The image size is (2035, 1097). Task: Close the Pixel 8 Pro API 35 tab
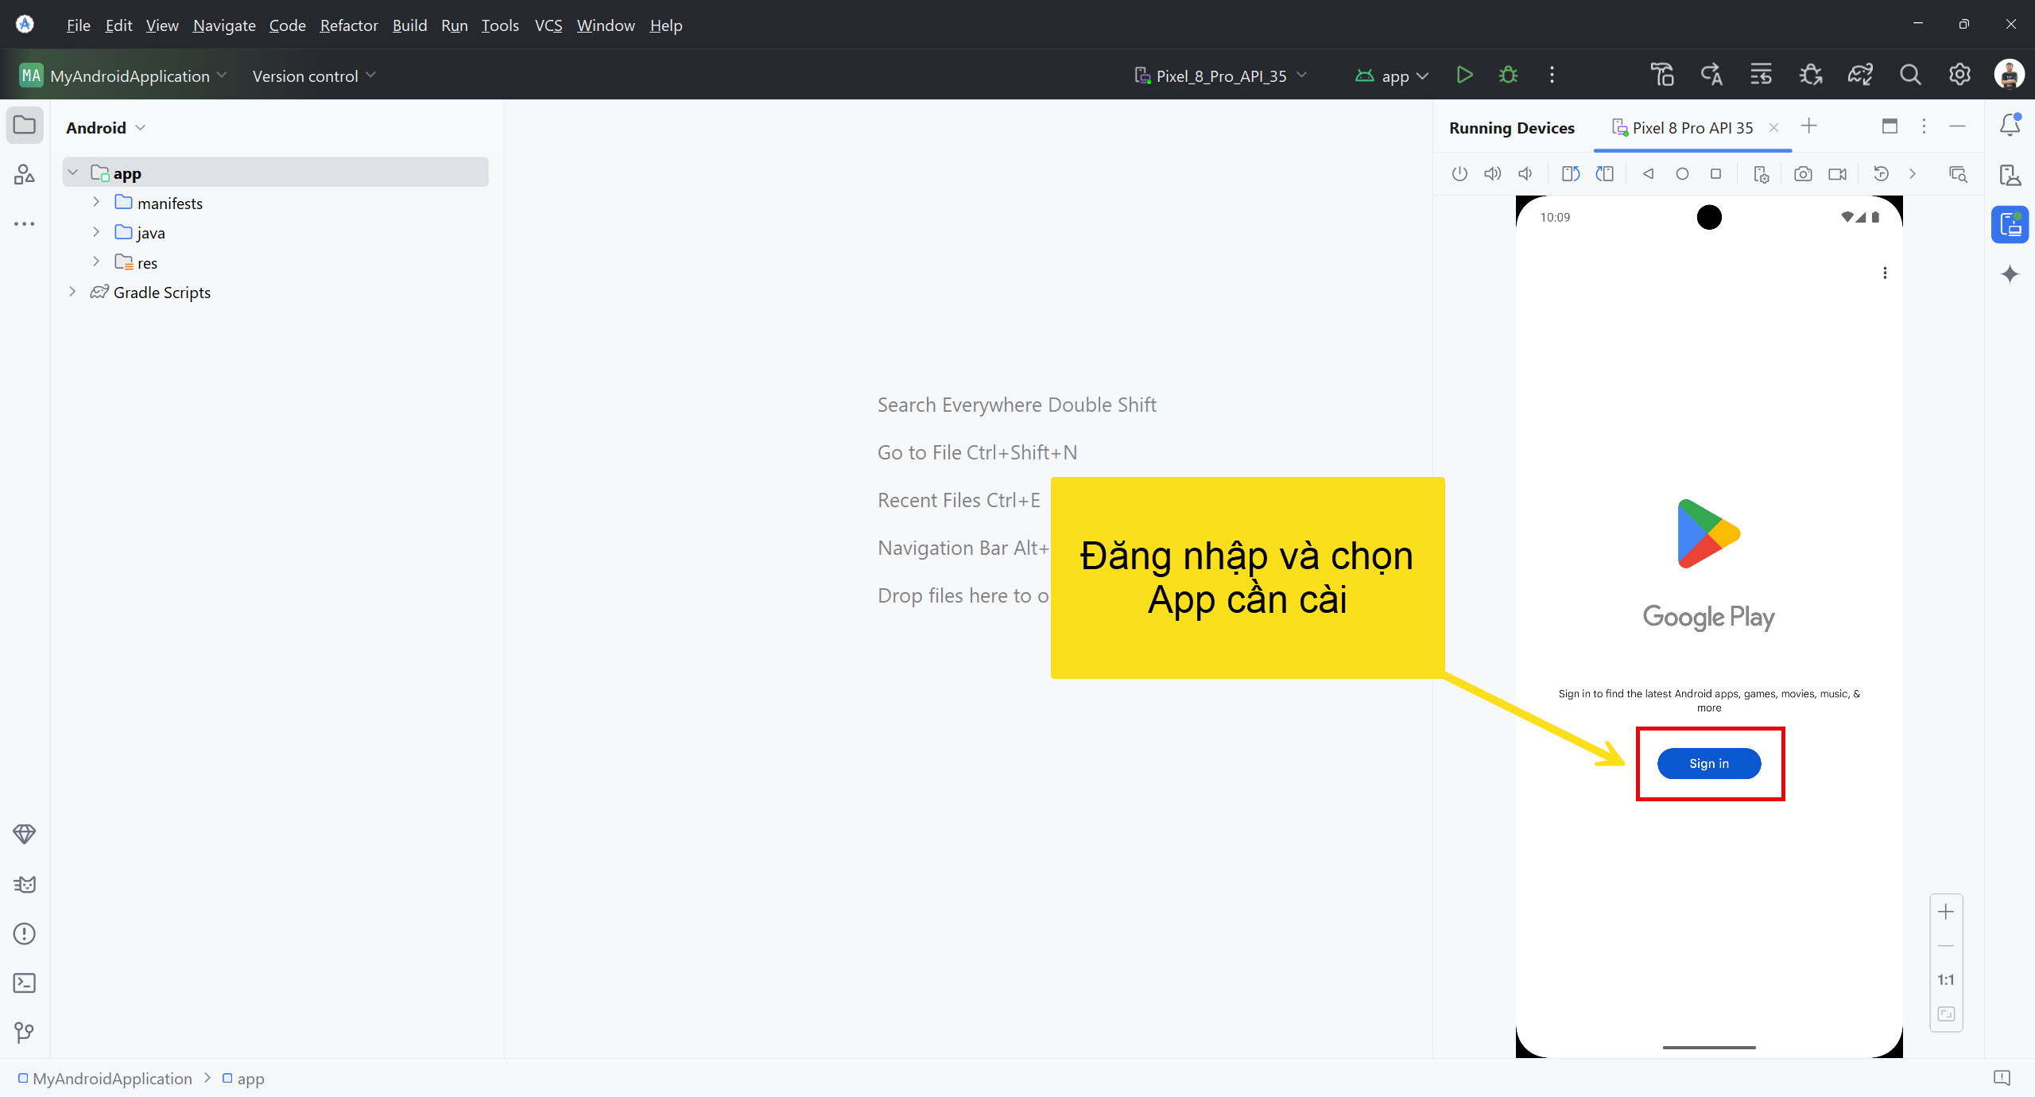(x=1773, y=128)
